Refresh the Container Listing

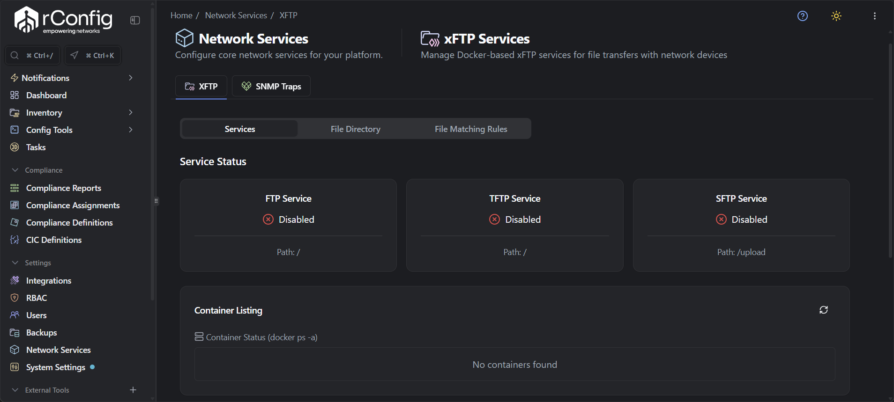(x=823, y=310)
